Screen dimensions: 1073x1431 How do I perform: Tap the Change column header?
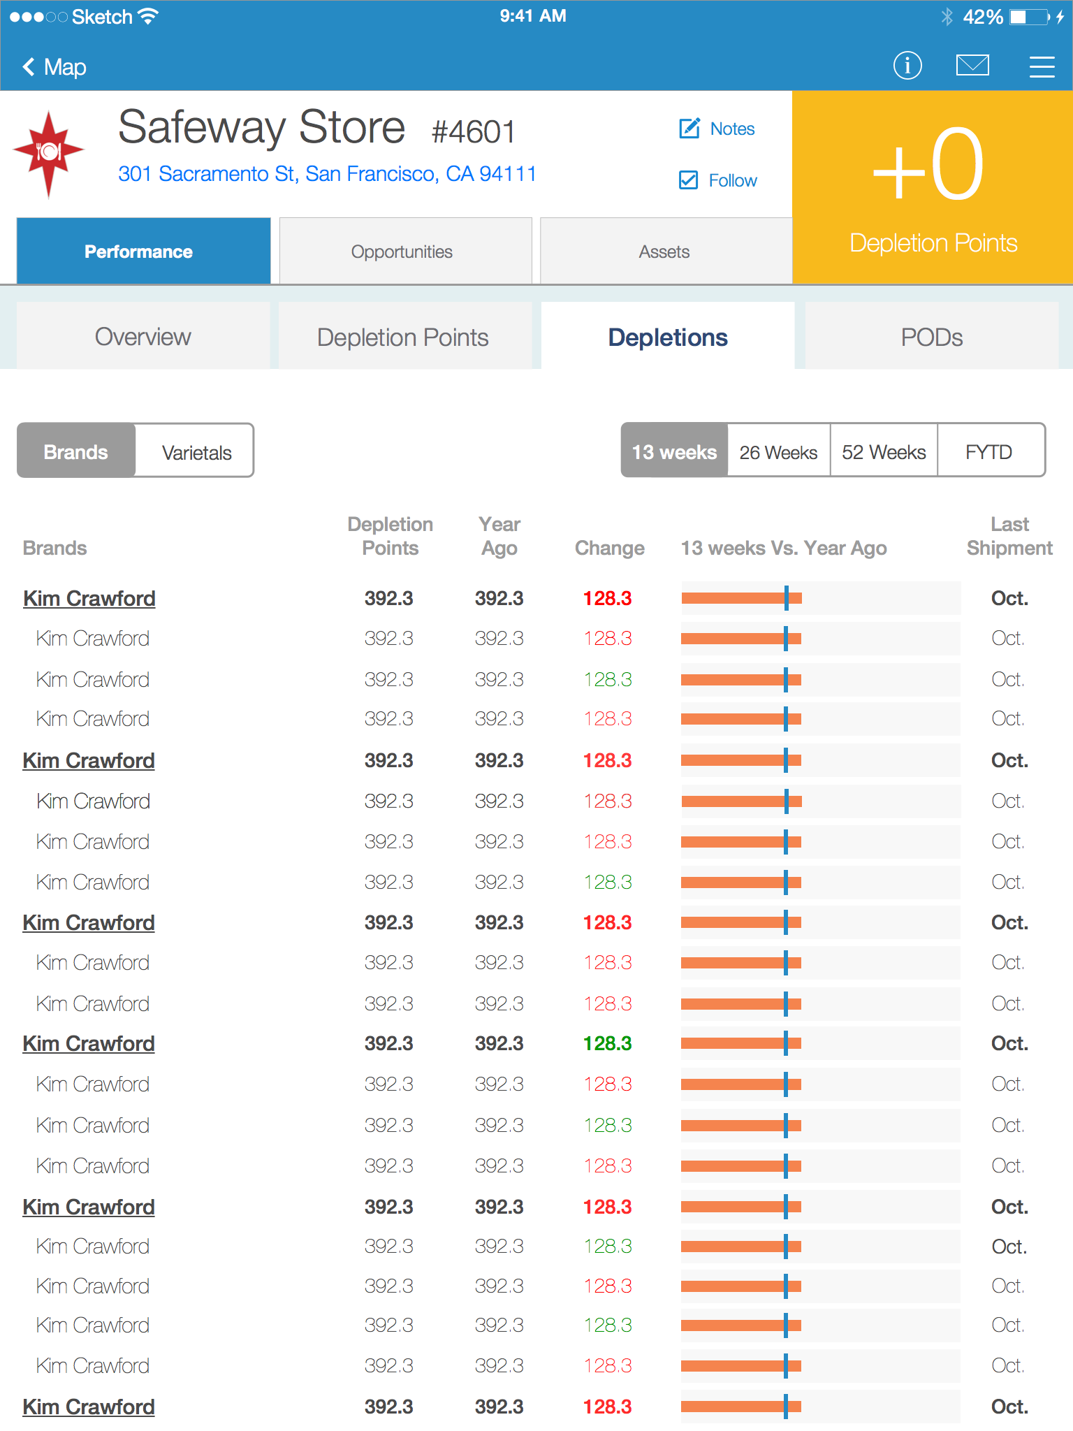(x=609, y=548)
